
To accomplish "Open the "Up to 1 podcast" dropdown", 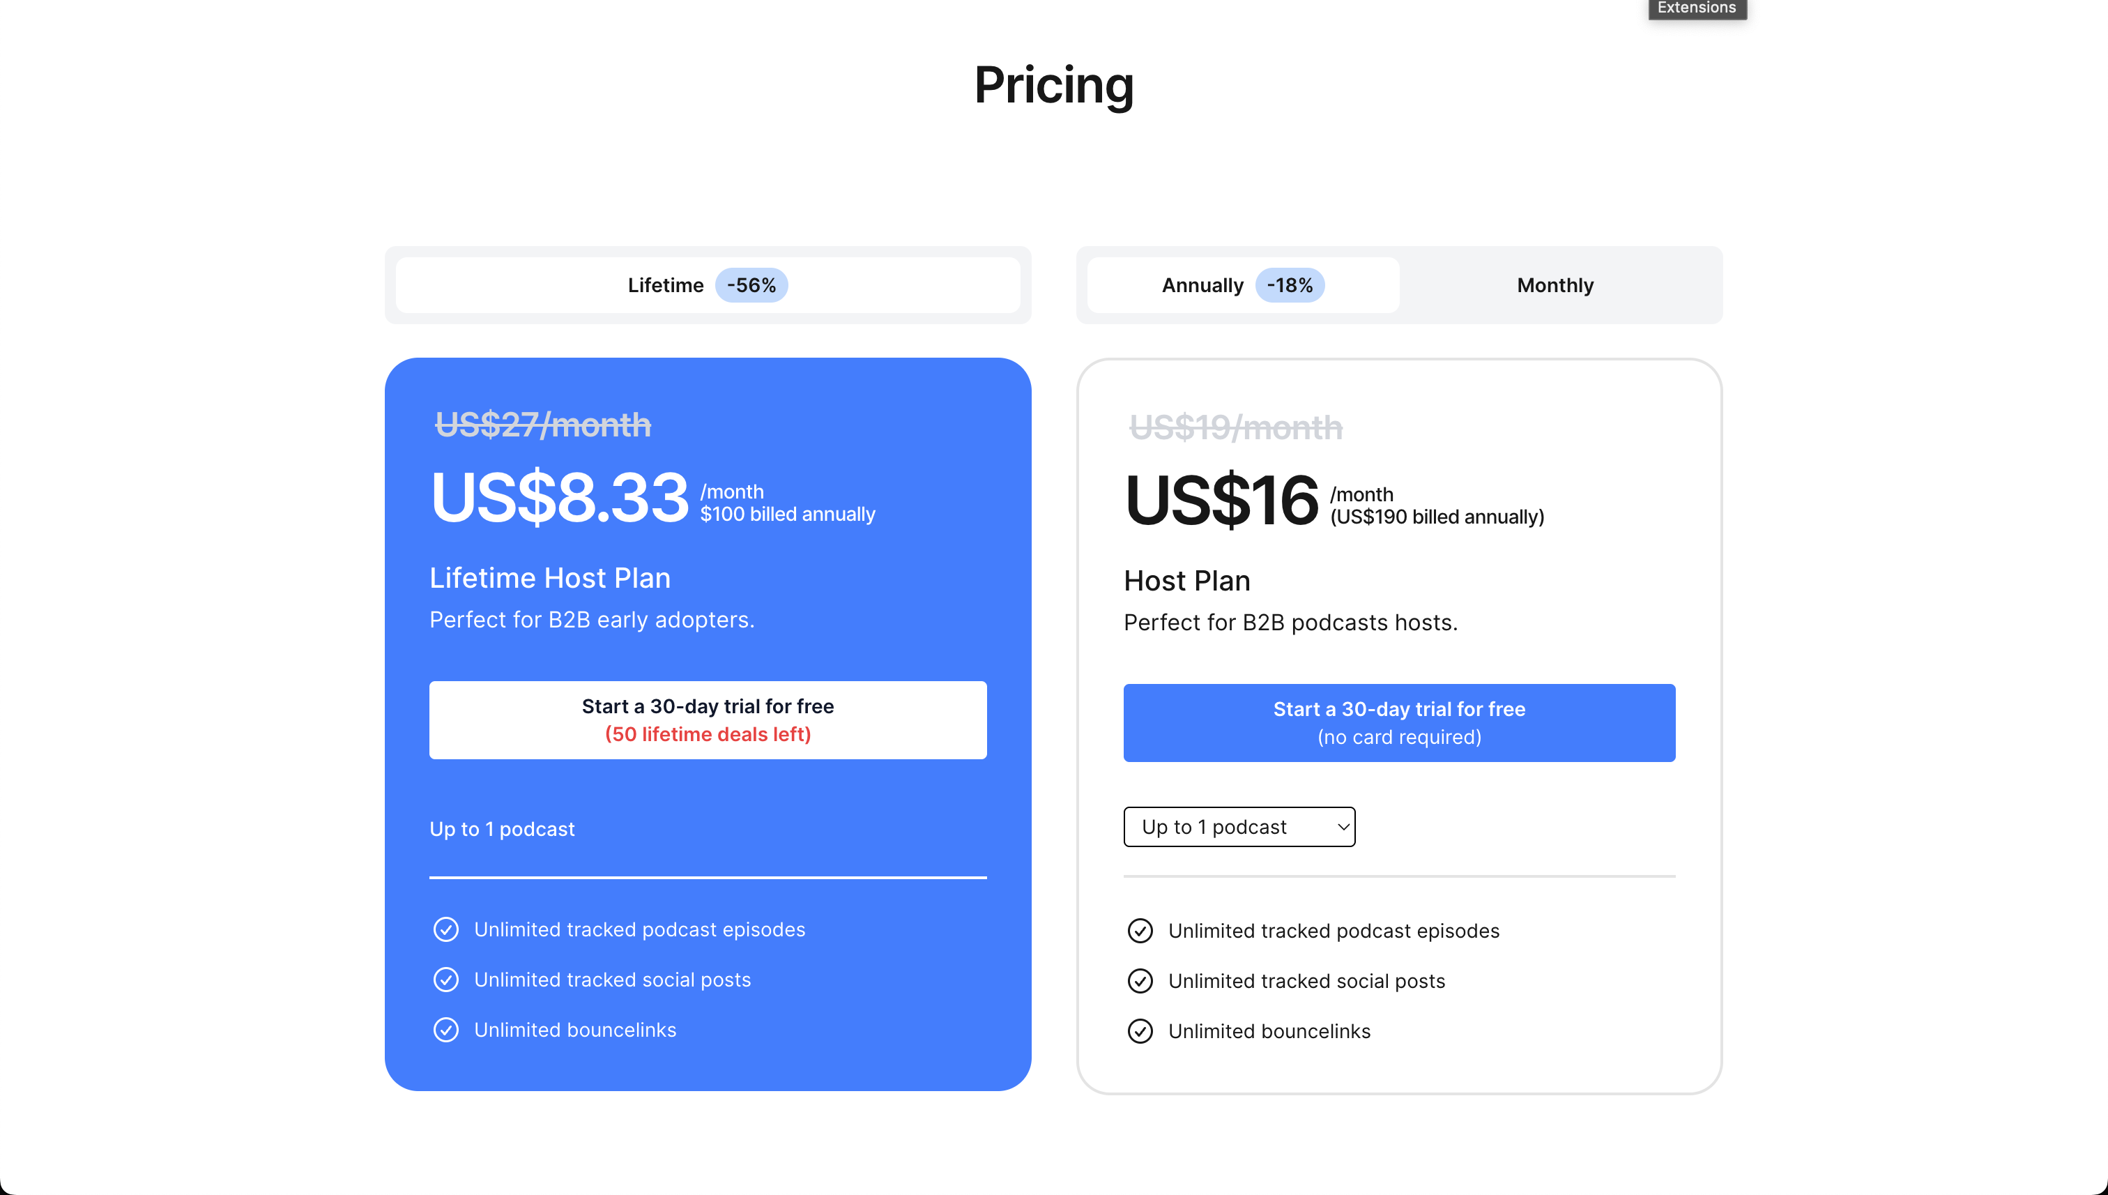I will [1239, 826].
